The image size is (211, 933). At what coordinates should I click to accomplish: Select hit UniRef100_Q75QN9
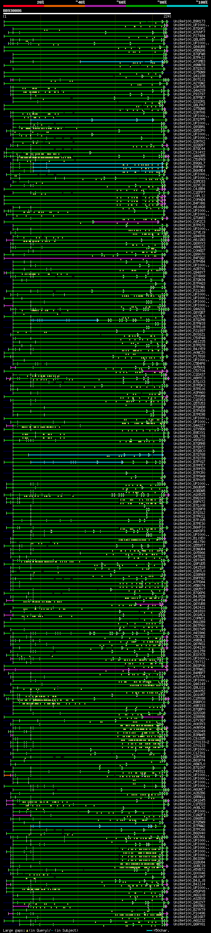click(x=189, y=72)
